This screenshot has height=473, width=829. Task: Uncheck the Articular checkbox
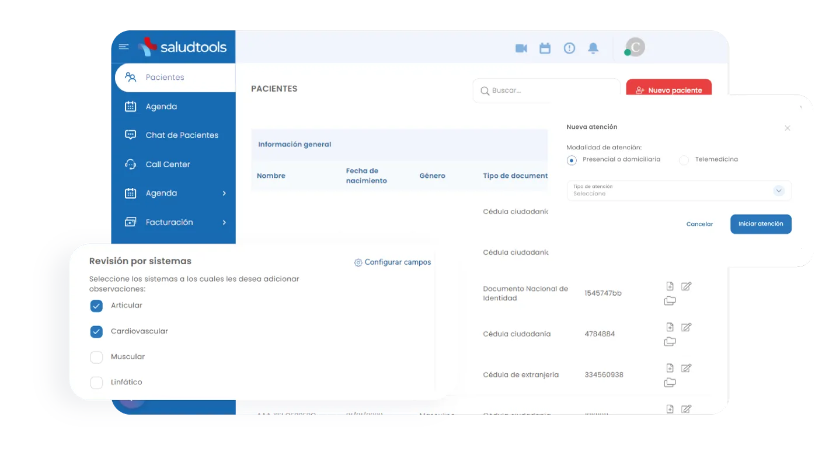96,305
